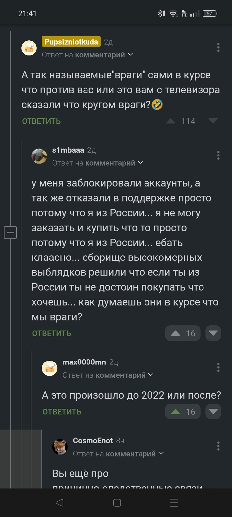
Task: Reply to Pupsizniotkuda's comment
Action: tap(41, 121)
